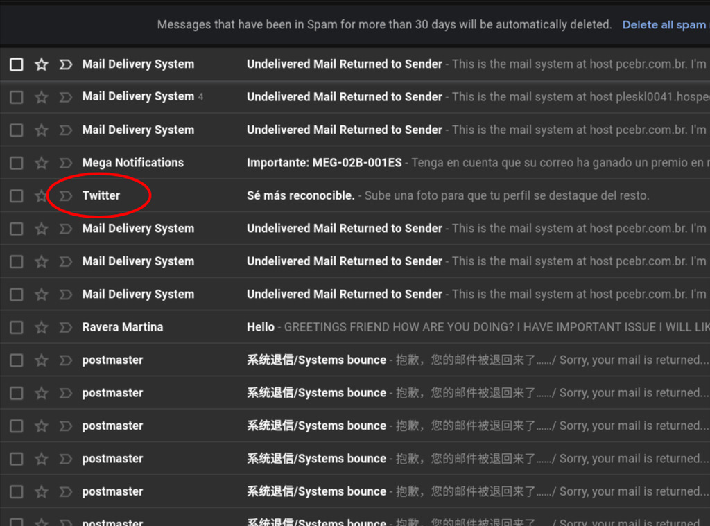Star the Ravera Martina email
710x526 pixels.
pos(42,327)
